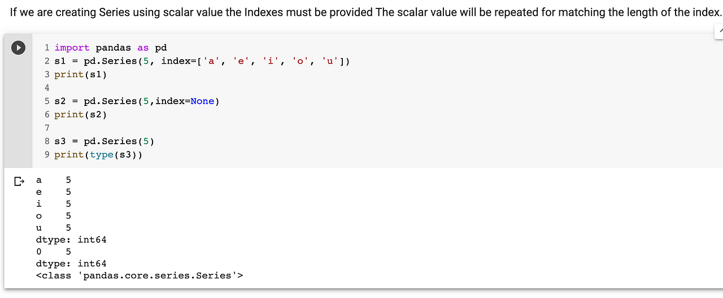Click the output row with index 'u'

54,228
